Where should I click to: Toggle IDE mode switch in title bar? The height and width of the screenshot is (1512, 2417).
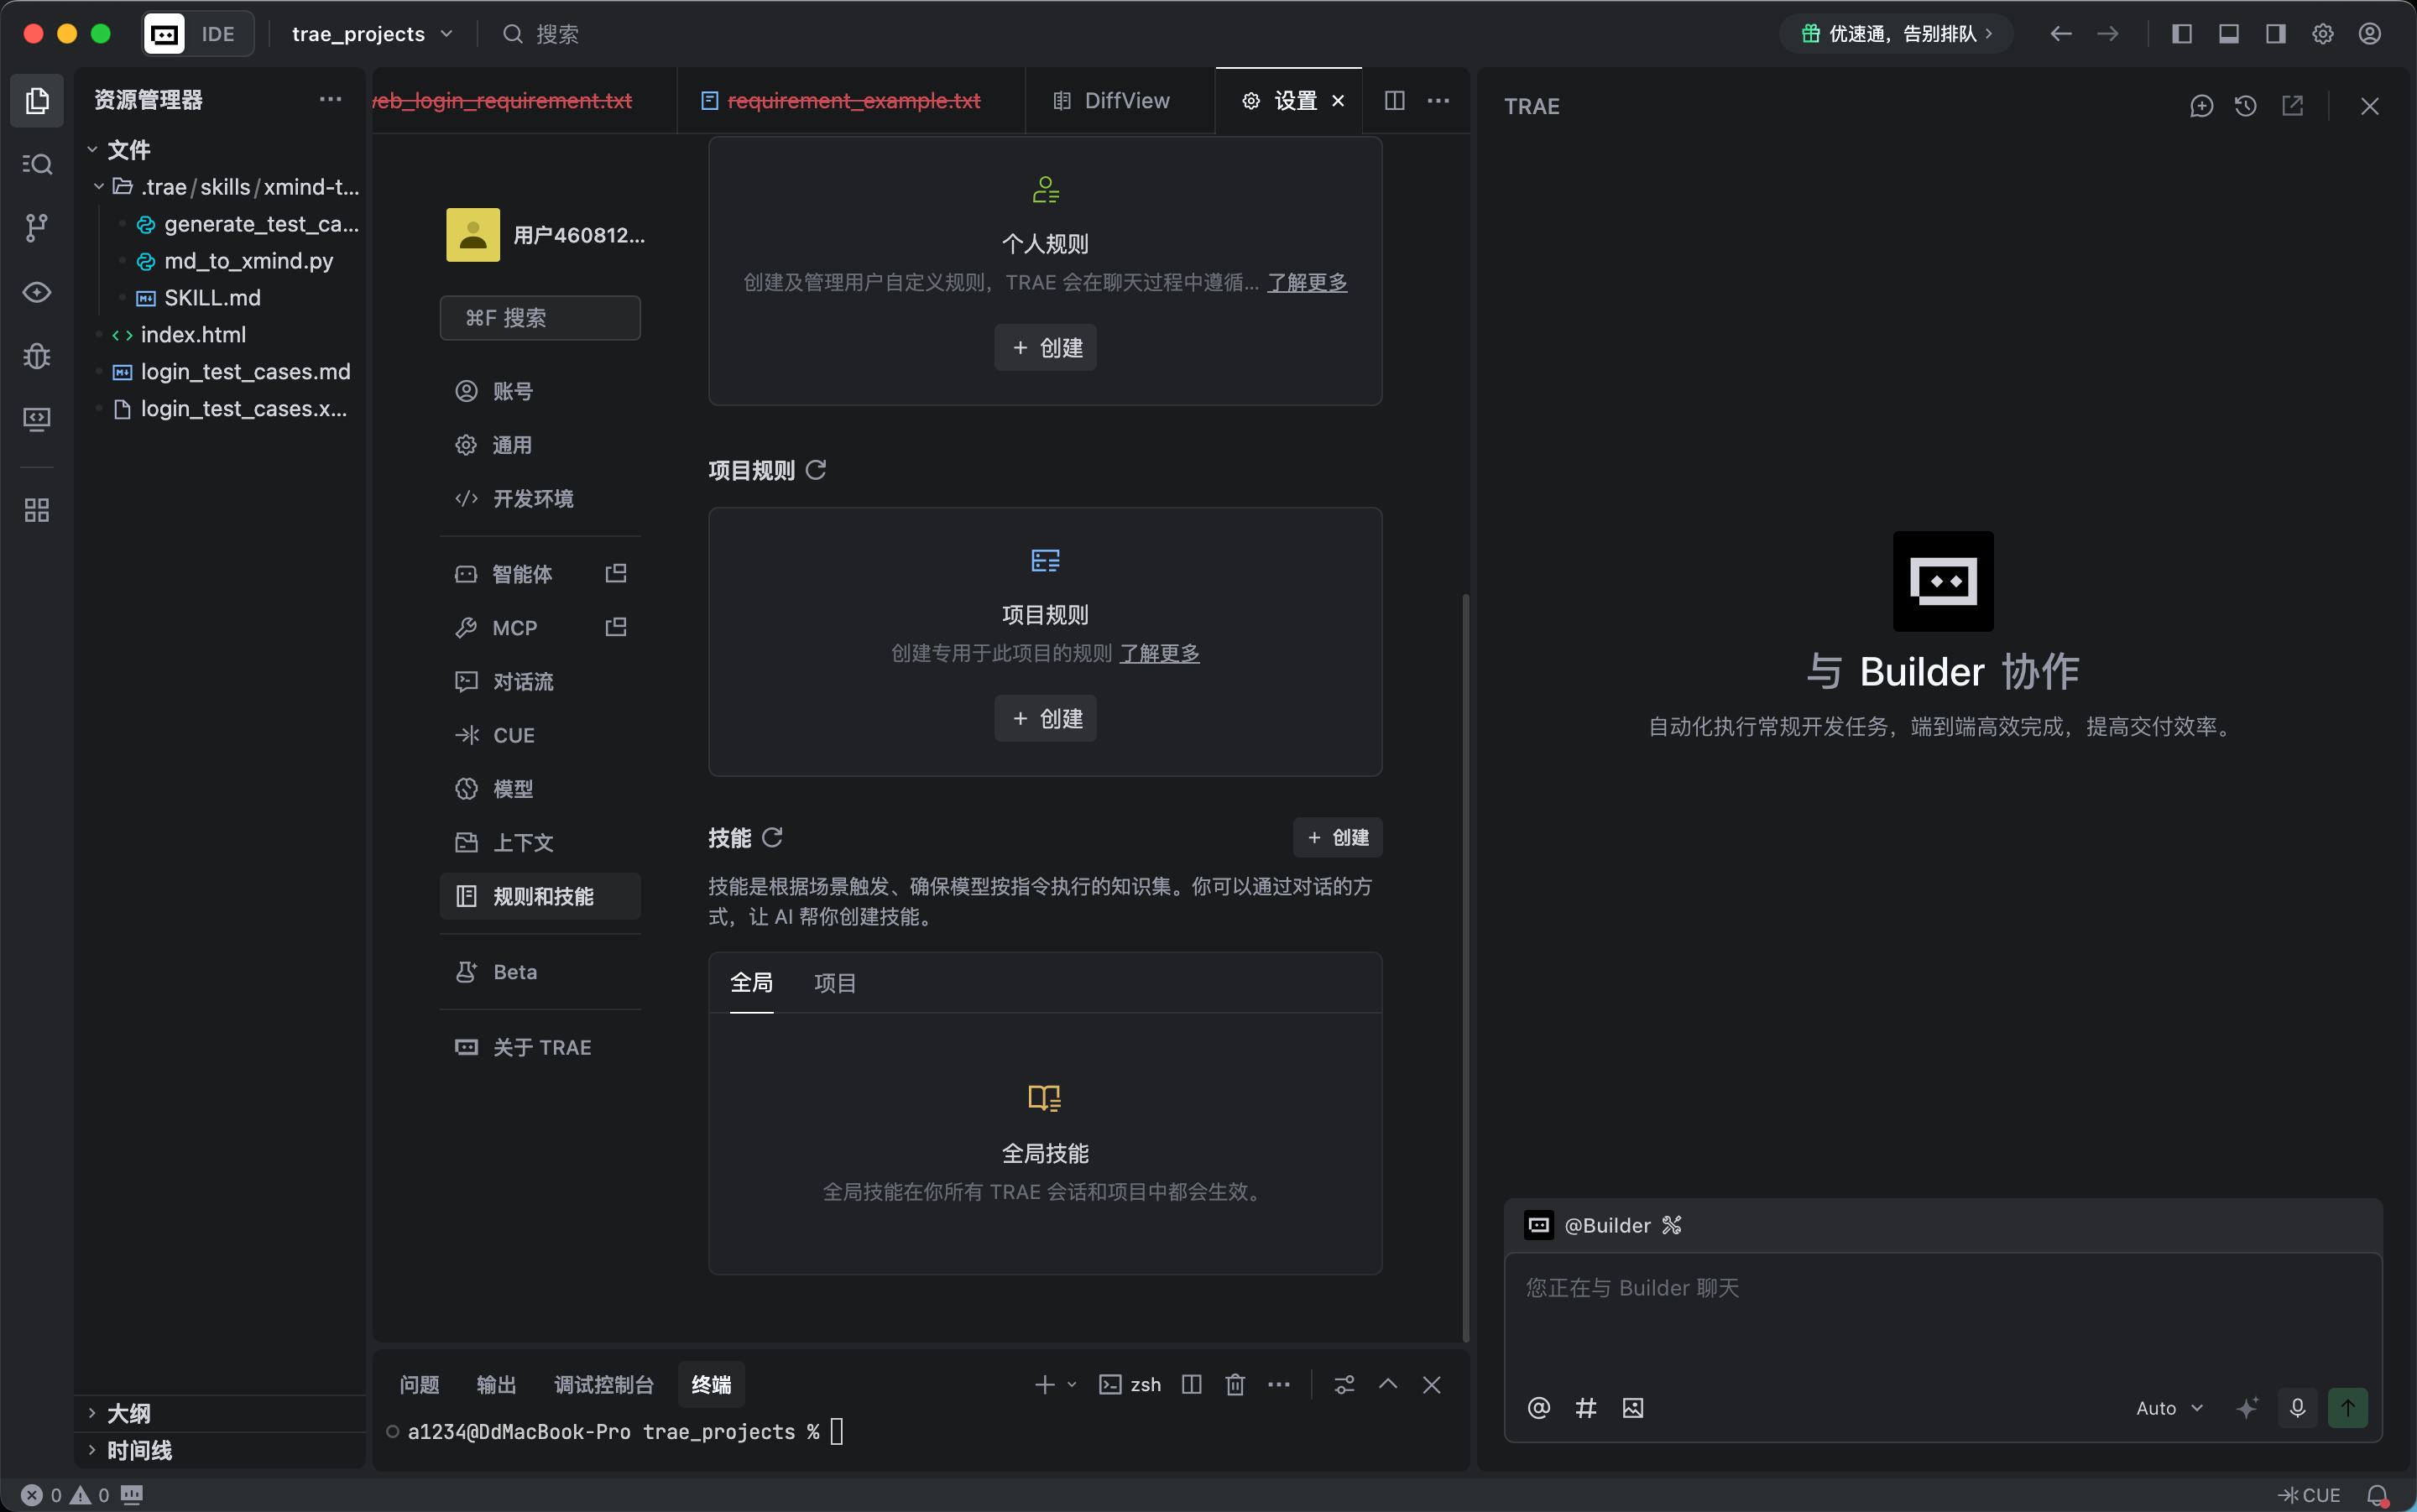[x=198, y=34]
